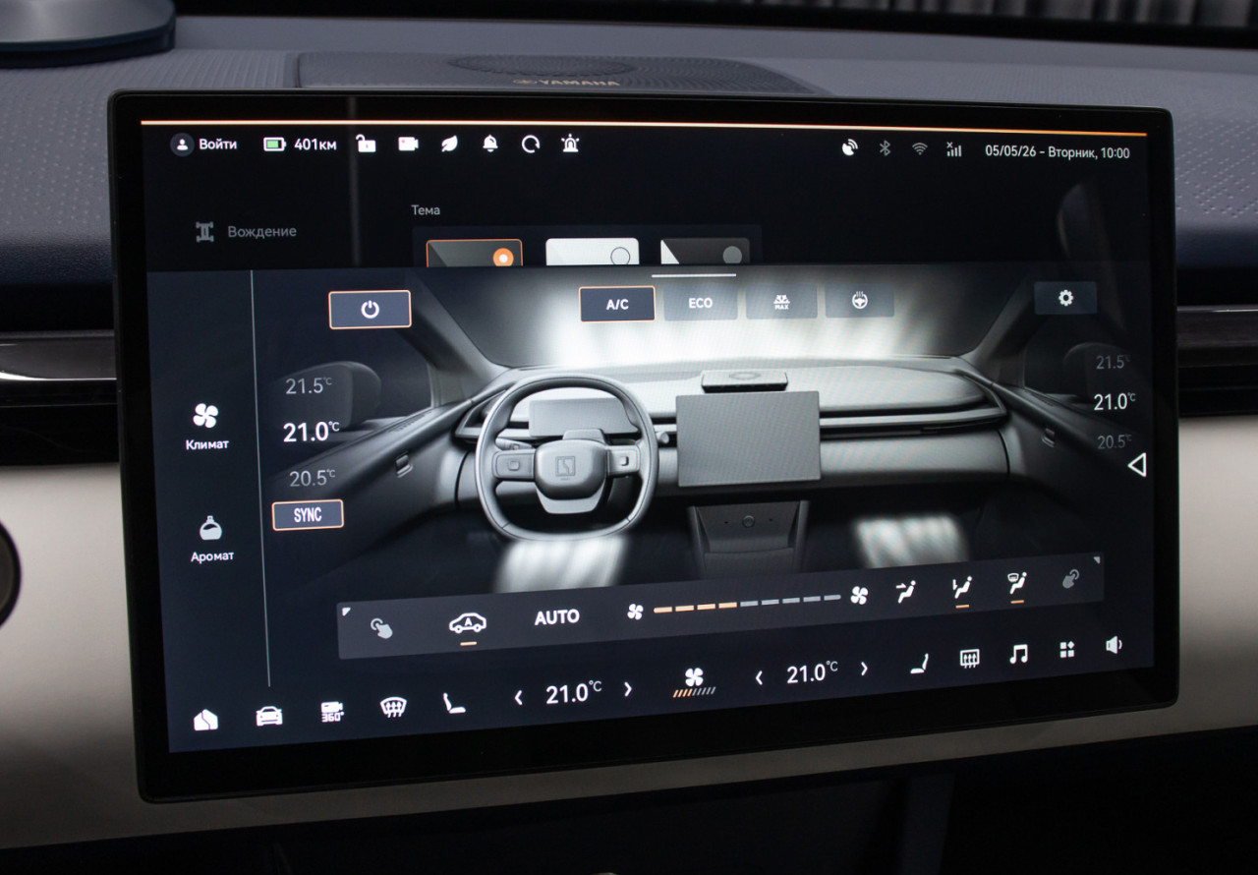Open the music note media icon

click(1018, 654)
